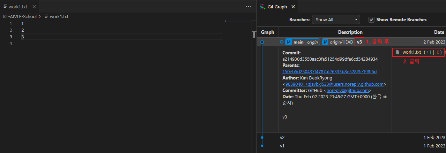This screenshot has width=446, height=153.
Task: Click the Graph column header
Action: [x=268, y=32]
